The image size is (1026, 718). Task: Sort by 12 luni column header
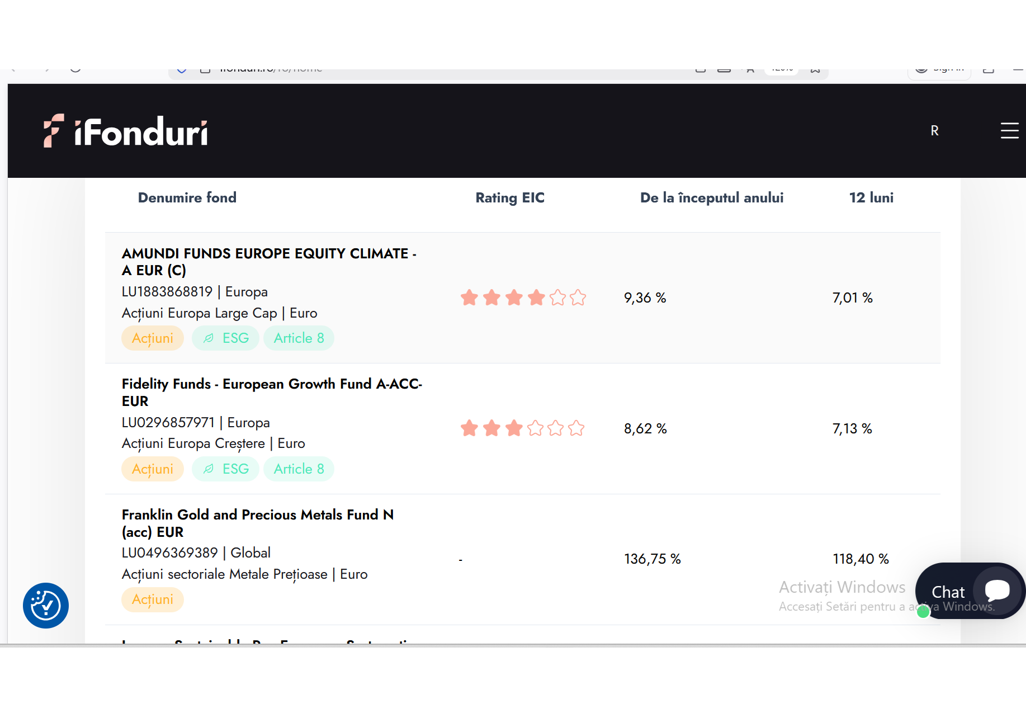click(871, 197)
